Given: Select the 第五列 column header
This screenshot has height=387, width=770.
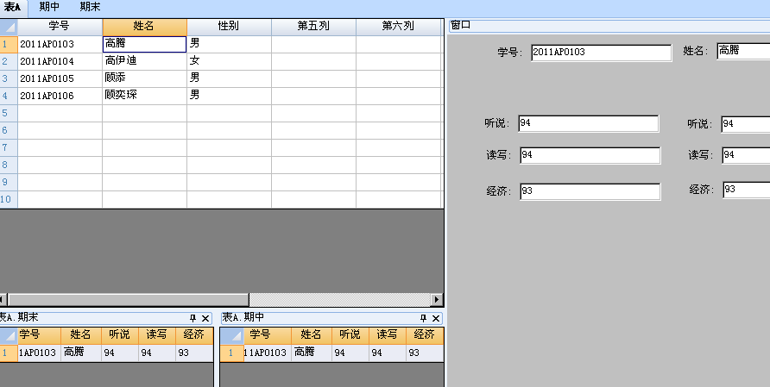Looking at the screenshot, I should click(313, 27).
